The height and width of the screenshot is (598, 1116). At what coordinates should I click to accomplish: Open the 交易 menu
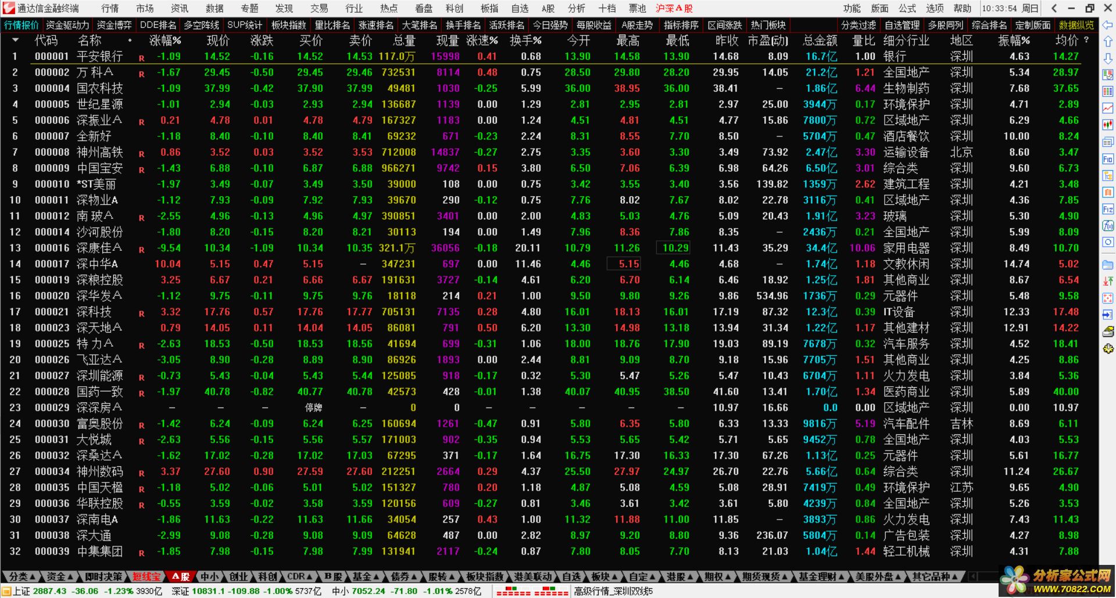tap(319, 8)
